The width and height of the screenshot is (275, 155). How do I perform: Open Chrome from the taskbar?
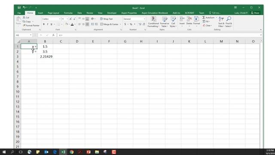pyautogui.click(x=72, y=152)
